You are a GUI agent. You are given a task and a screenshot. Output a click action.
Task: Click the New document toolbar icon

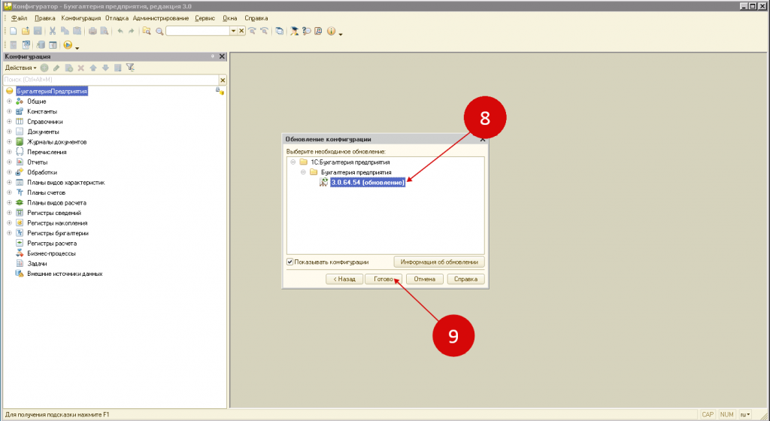[x=14, y=31]
